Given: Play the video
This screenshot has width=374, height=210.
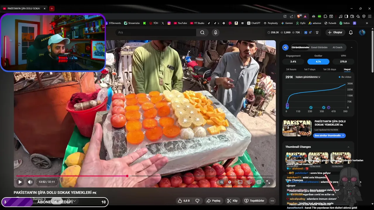Looking at the screenshot, I should click(20, 182).
